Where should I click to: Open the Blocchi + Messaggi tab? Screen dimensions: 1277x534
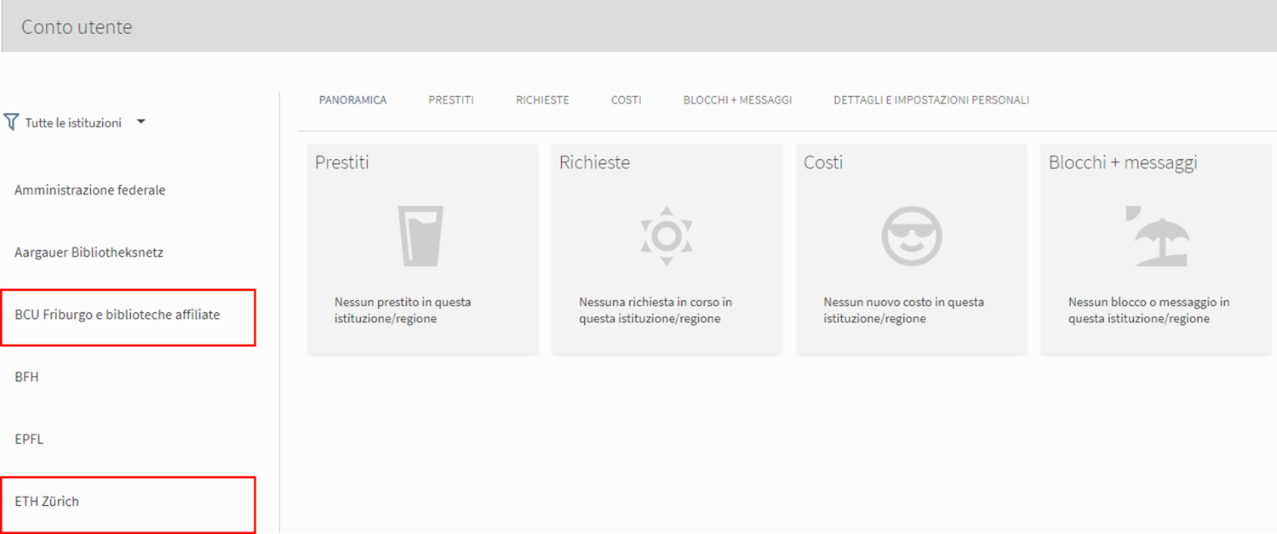(x=737, y=100)
